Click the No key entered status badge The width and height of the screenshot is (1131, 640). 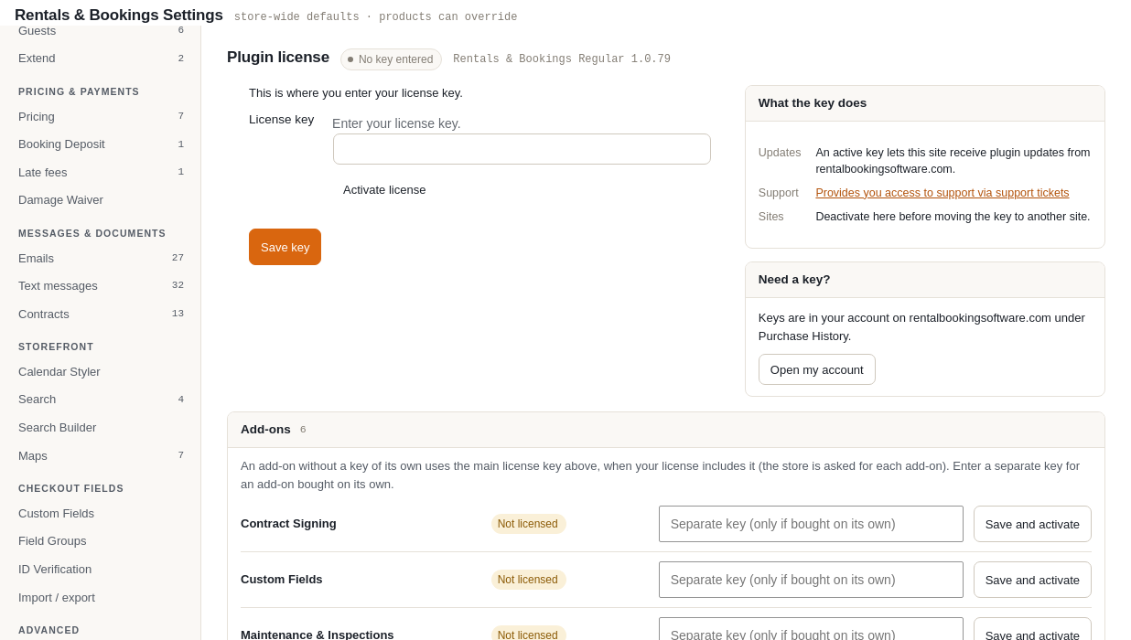[x=391, y=59]
